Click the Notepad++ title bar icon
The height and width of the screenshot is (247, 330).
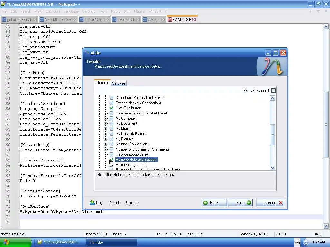pyautogui.click(x=3, y=4)
